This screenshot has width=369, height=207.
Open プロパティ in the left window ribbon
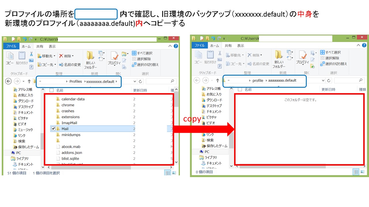[114, 58]
